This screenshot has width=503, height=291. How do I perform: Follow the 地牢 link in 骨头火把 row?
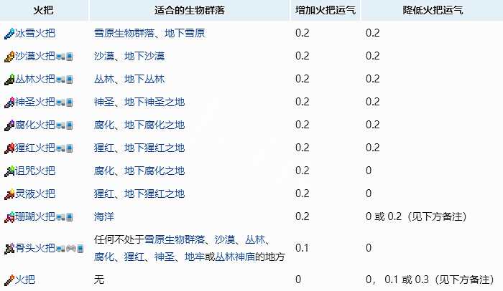(195, 257)
